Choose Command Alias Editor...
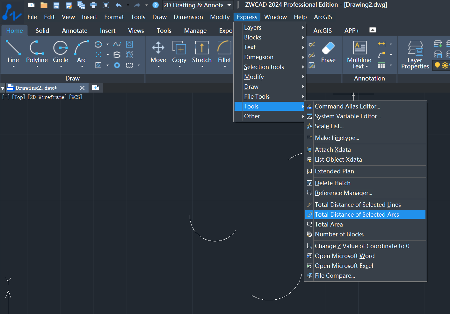 coord(365,106)
